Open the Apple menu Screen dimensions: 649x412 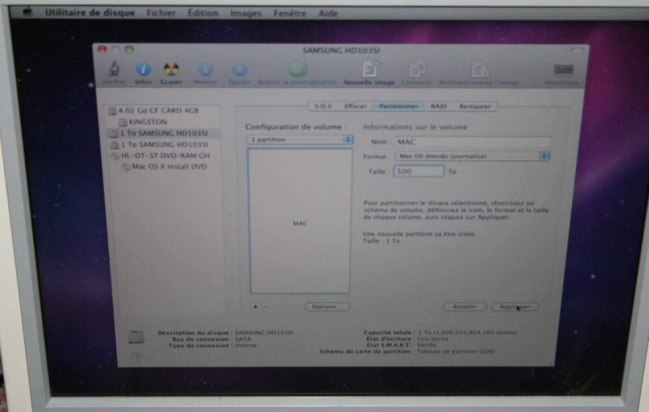(x=28, y=12)
